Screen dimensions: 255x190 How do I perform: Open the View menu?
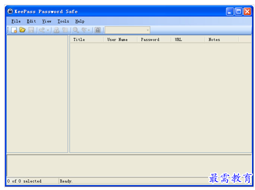47,21
